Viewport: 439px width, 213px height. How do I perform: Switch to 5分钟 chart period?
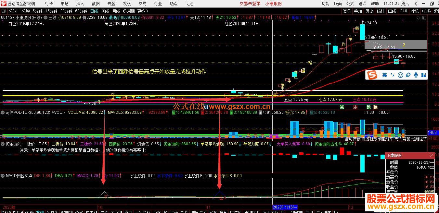pyautogui.click(x=37, y=11)
